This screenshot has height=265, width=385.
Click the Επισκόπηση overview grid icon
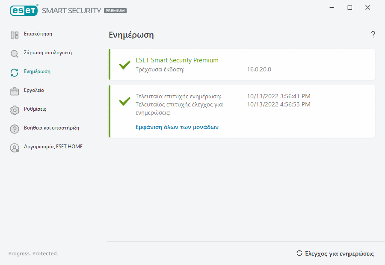[15, 35]
